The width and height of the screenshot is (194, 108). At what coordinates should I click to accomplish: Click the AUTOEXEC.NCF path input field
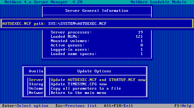click(120, 23)
